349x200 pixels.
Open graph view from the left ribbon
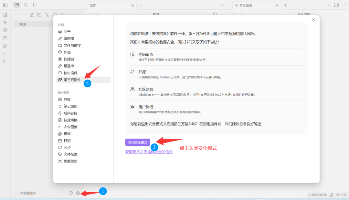(5, 23)
